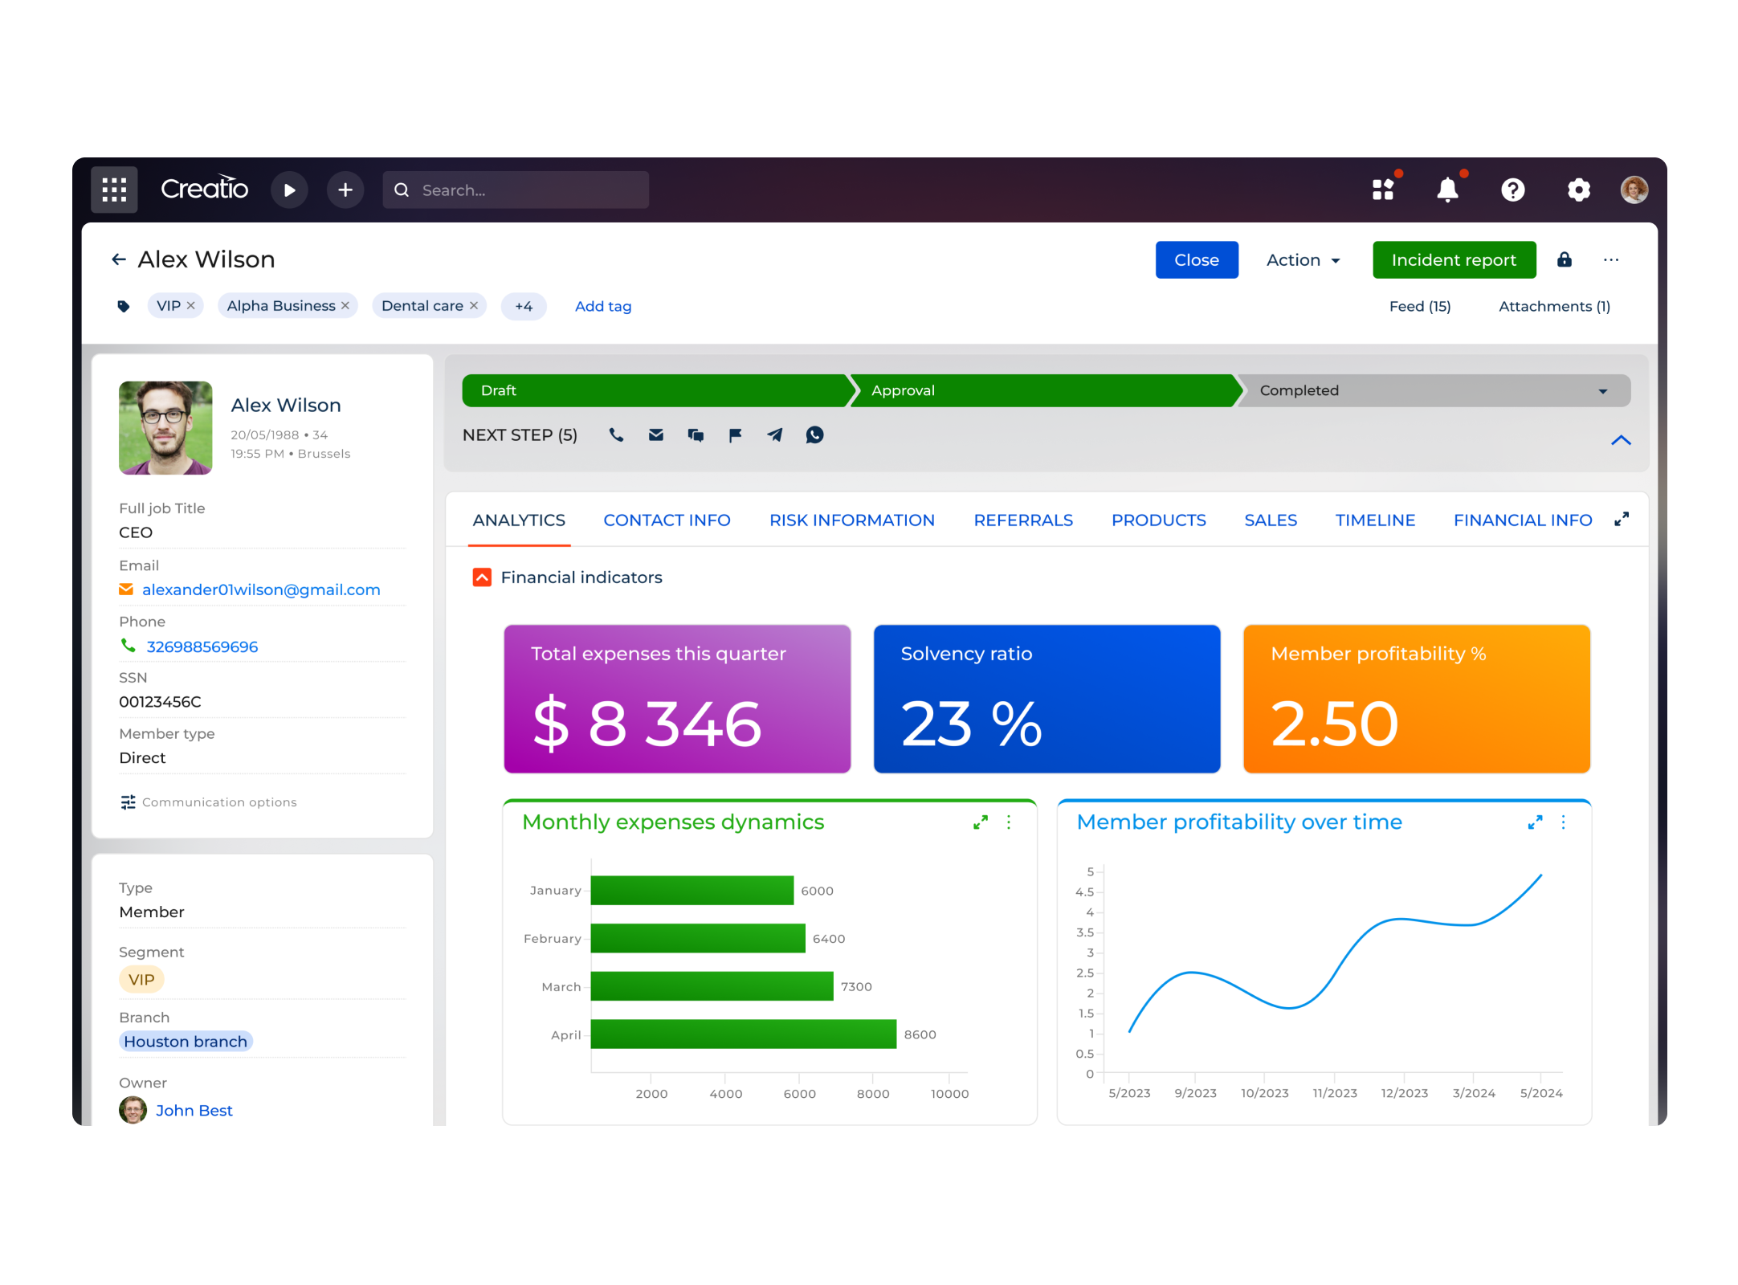Expand the Completed stage dropdown arrow

(x=1603, y=390)
